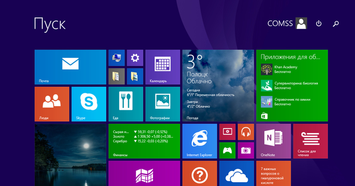Open the moonlit lake photo tile

point(70,155)
